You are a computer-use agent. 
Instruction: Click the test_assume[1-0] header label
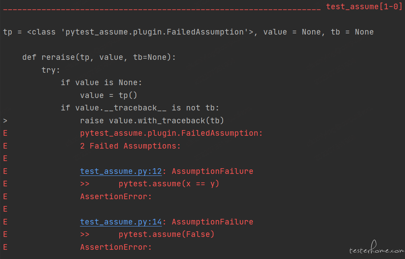364,6
